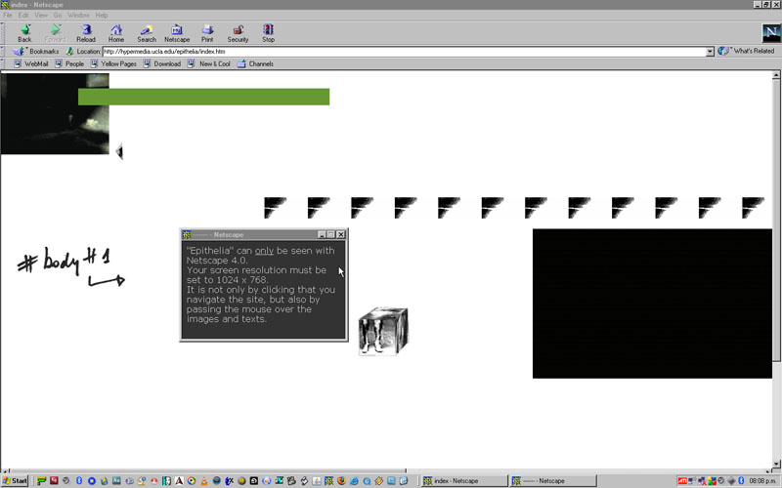Open the Security info button

pyautogui.click(x=238, y=33)
